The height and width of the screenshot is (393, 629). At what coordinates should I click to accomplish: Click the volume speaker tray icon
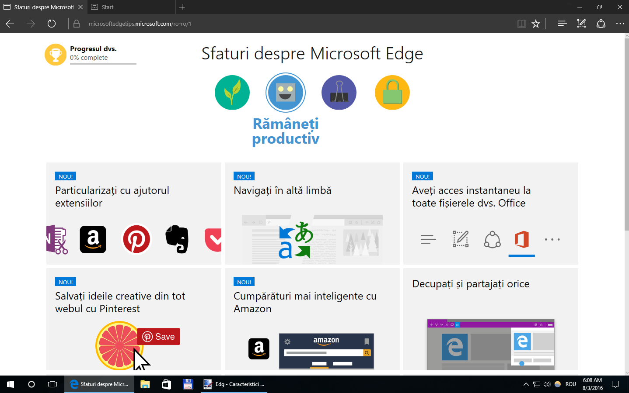[x=547, y=384]
